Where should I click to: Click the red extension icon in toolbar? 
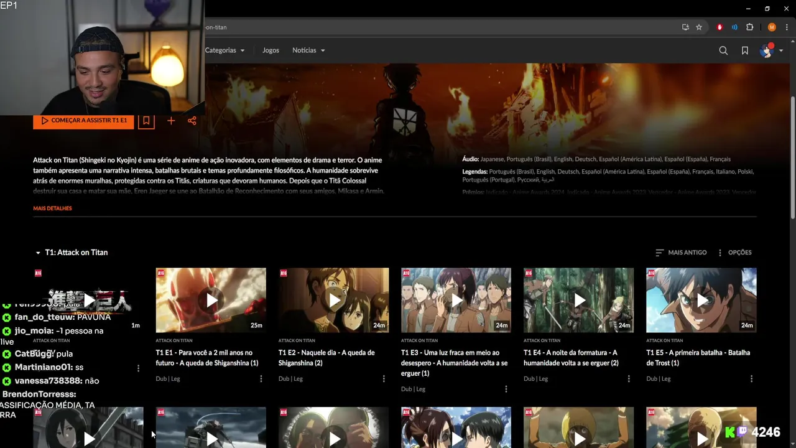click(x=720, y=27)
